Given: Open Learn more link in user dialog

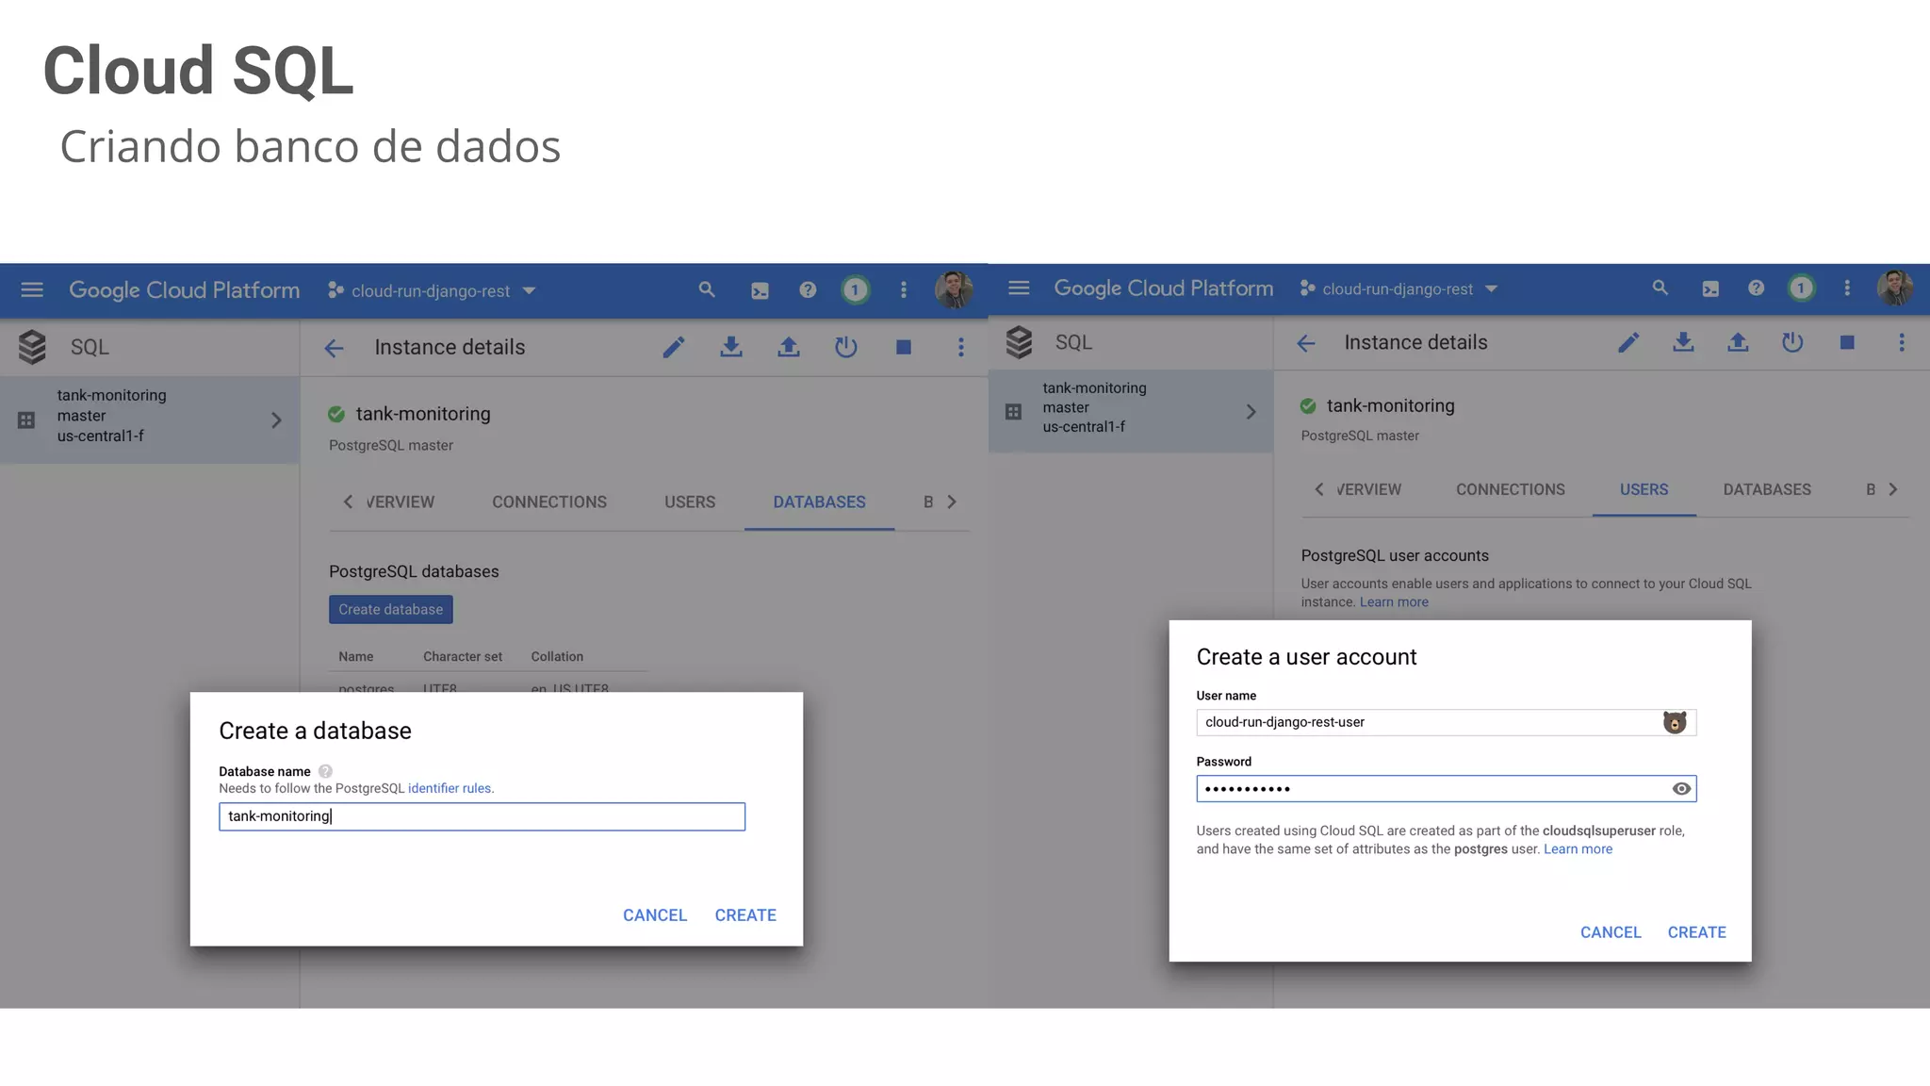Looking at the screenshot, I should click(x=1578, y=849).
